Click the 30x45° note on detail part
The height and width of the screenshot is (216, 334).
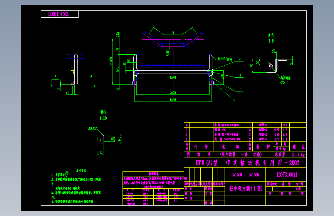click(x=92, y=128)
